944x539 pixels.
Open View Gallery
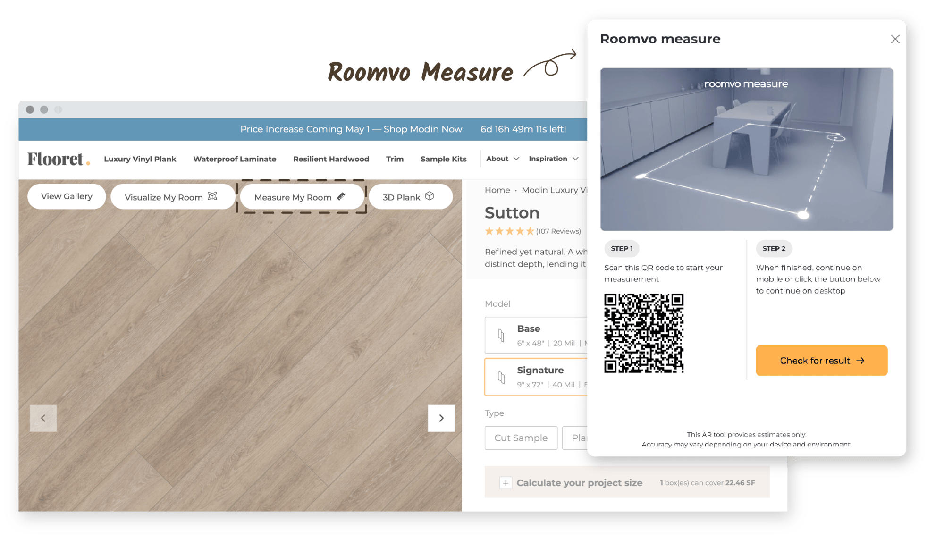click(x=67, y=196)
